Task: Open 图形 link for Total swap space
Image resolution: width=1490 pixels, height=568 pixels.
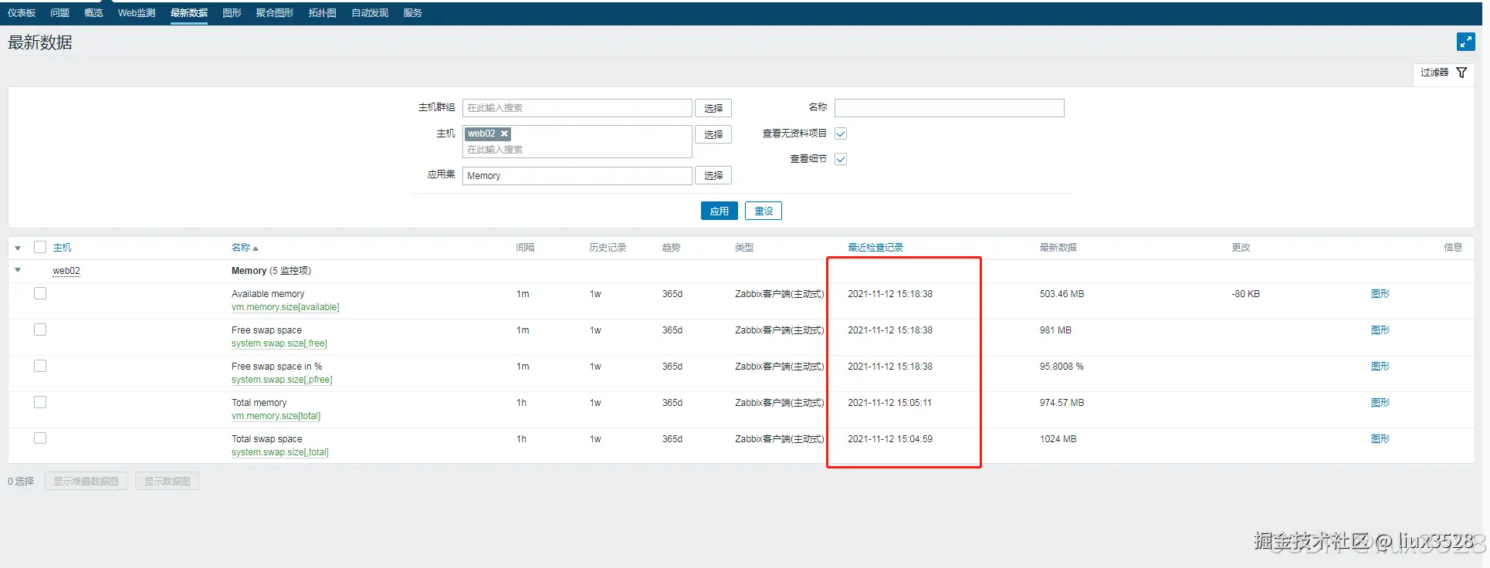Action: pyautogui.click(x=1380, y=439)
